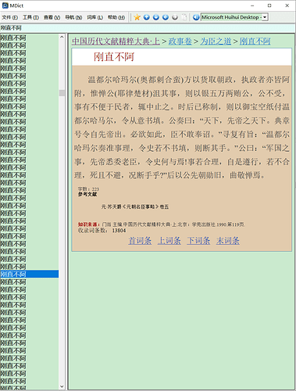Viewport: 296px width, 391px height.
Task: Click the third blue arrow toolbar icon
Action: 166,17
